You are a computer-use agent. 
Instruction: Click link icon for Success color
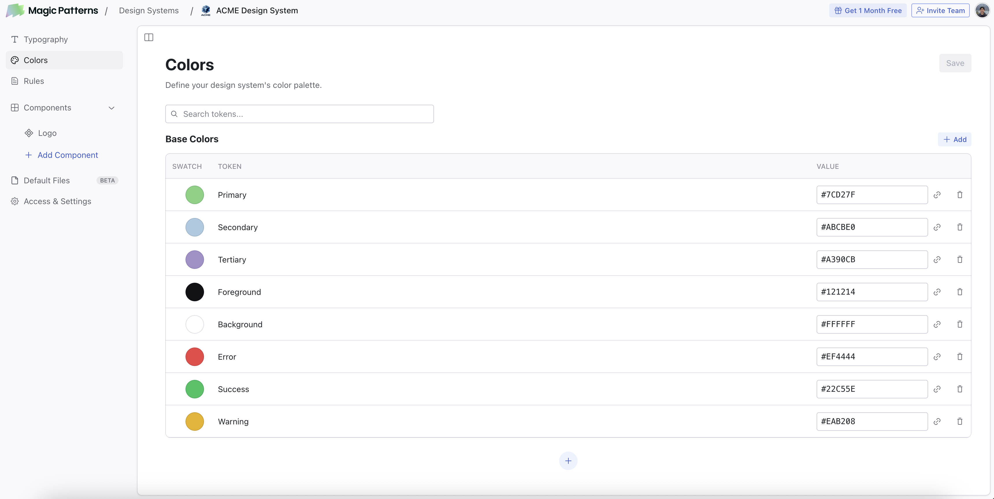click(937, 389)
